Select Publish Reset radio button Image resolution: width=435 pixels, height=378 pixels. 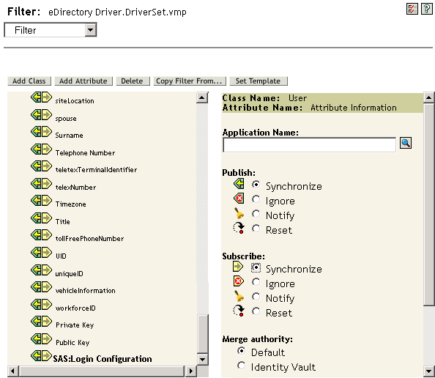pos(256,229)
